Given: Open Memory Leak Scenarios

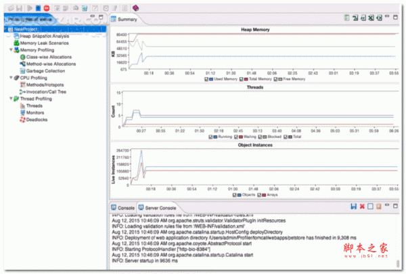Looking at the screenshot, I should click(44, 43).
